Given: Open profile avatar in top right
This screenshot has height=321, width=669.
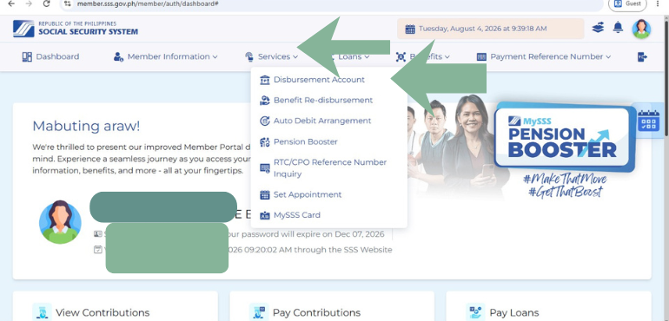Looking at the screenshot, I should [x=641, y=29].
